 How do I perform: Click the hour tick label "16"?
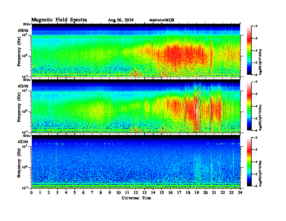(x=170, y=192)
